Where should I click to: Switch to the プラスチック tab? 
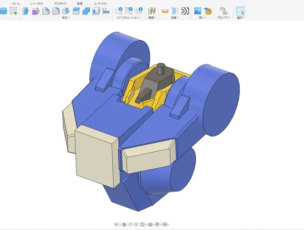click(60, 4)
